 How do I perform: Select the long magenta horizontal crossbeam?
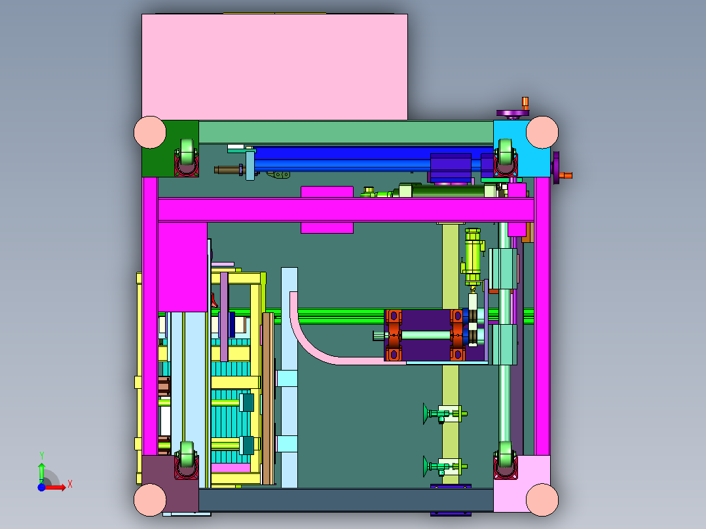coord(346,210)
